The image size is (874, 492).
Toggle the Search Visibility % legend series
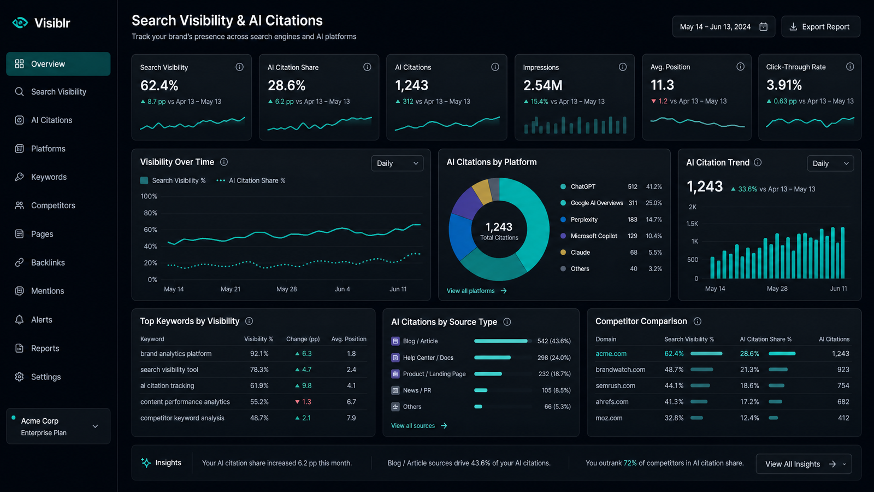click(x=173, y=180)
